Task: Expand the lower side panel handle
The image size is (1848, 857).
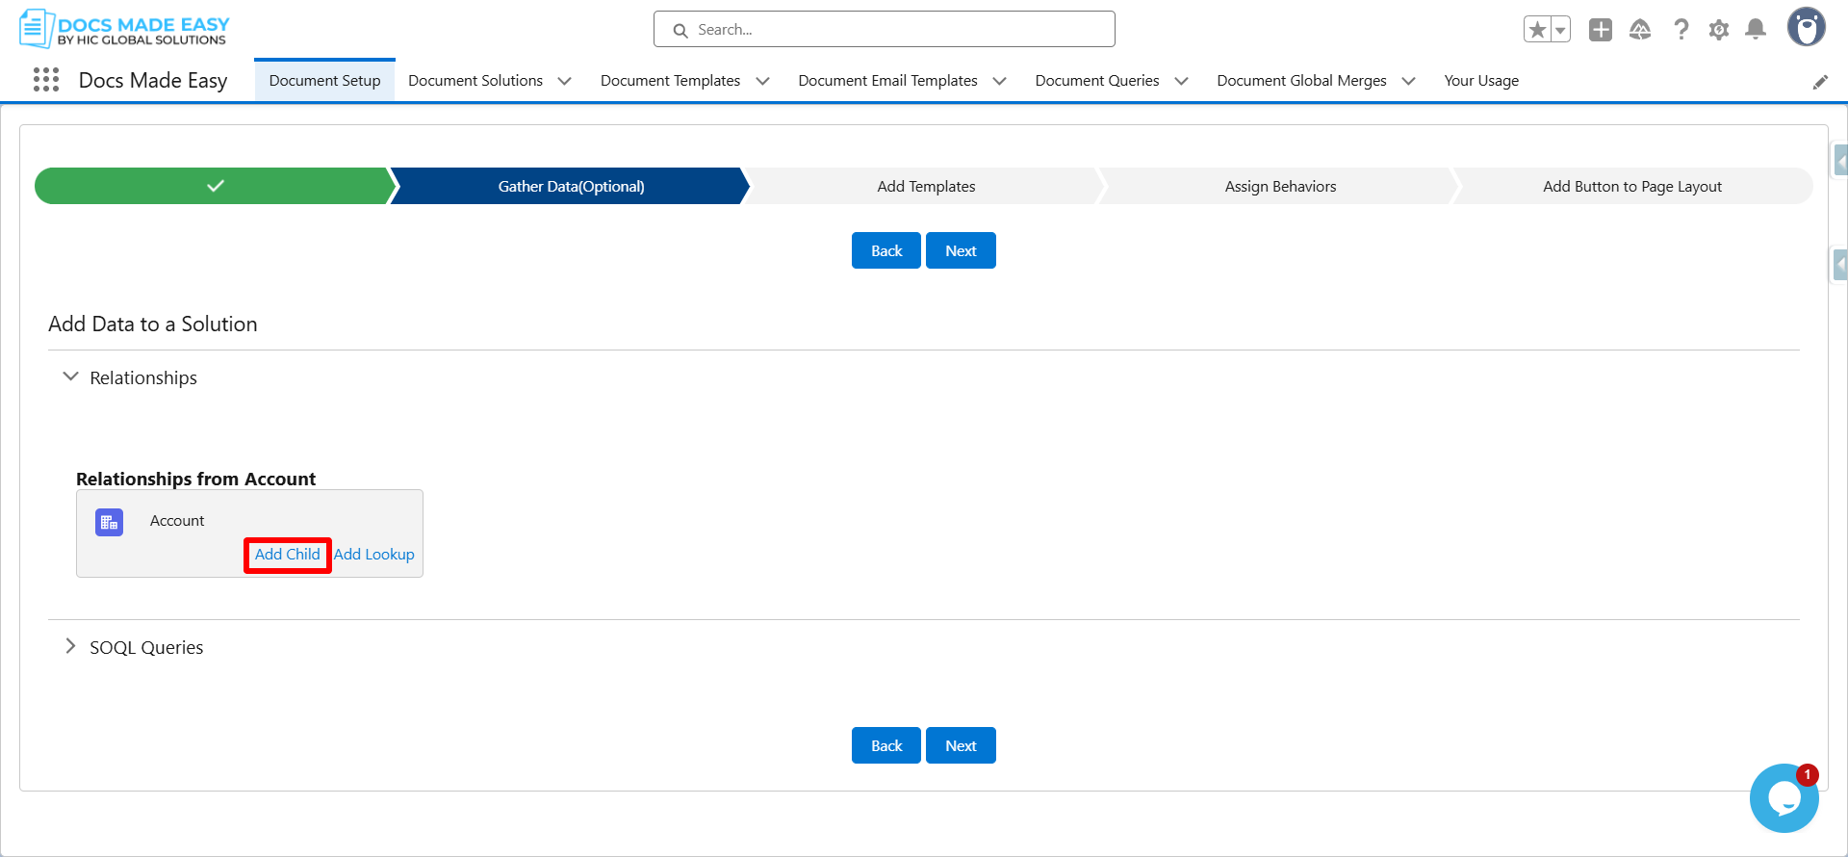Action: 1839,264
